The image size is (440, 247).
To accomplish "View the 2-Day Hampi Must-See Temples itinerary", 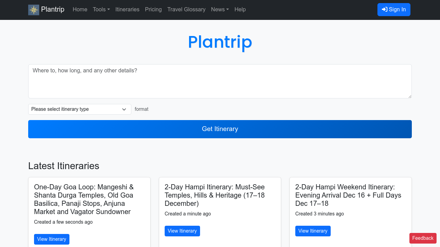I will [x=182, y=231].
